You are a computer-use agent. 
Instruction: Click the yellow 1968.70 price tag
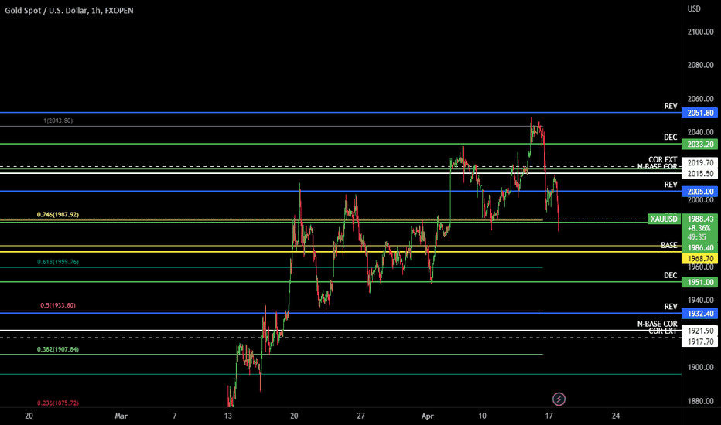pos(700,259)
